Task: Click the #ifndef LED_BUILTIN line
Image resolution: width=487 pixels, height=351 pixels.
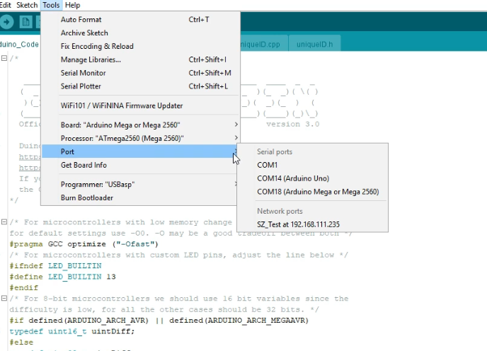Action: tap(56, 266)
